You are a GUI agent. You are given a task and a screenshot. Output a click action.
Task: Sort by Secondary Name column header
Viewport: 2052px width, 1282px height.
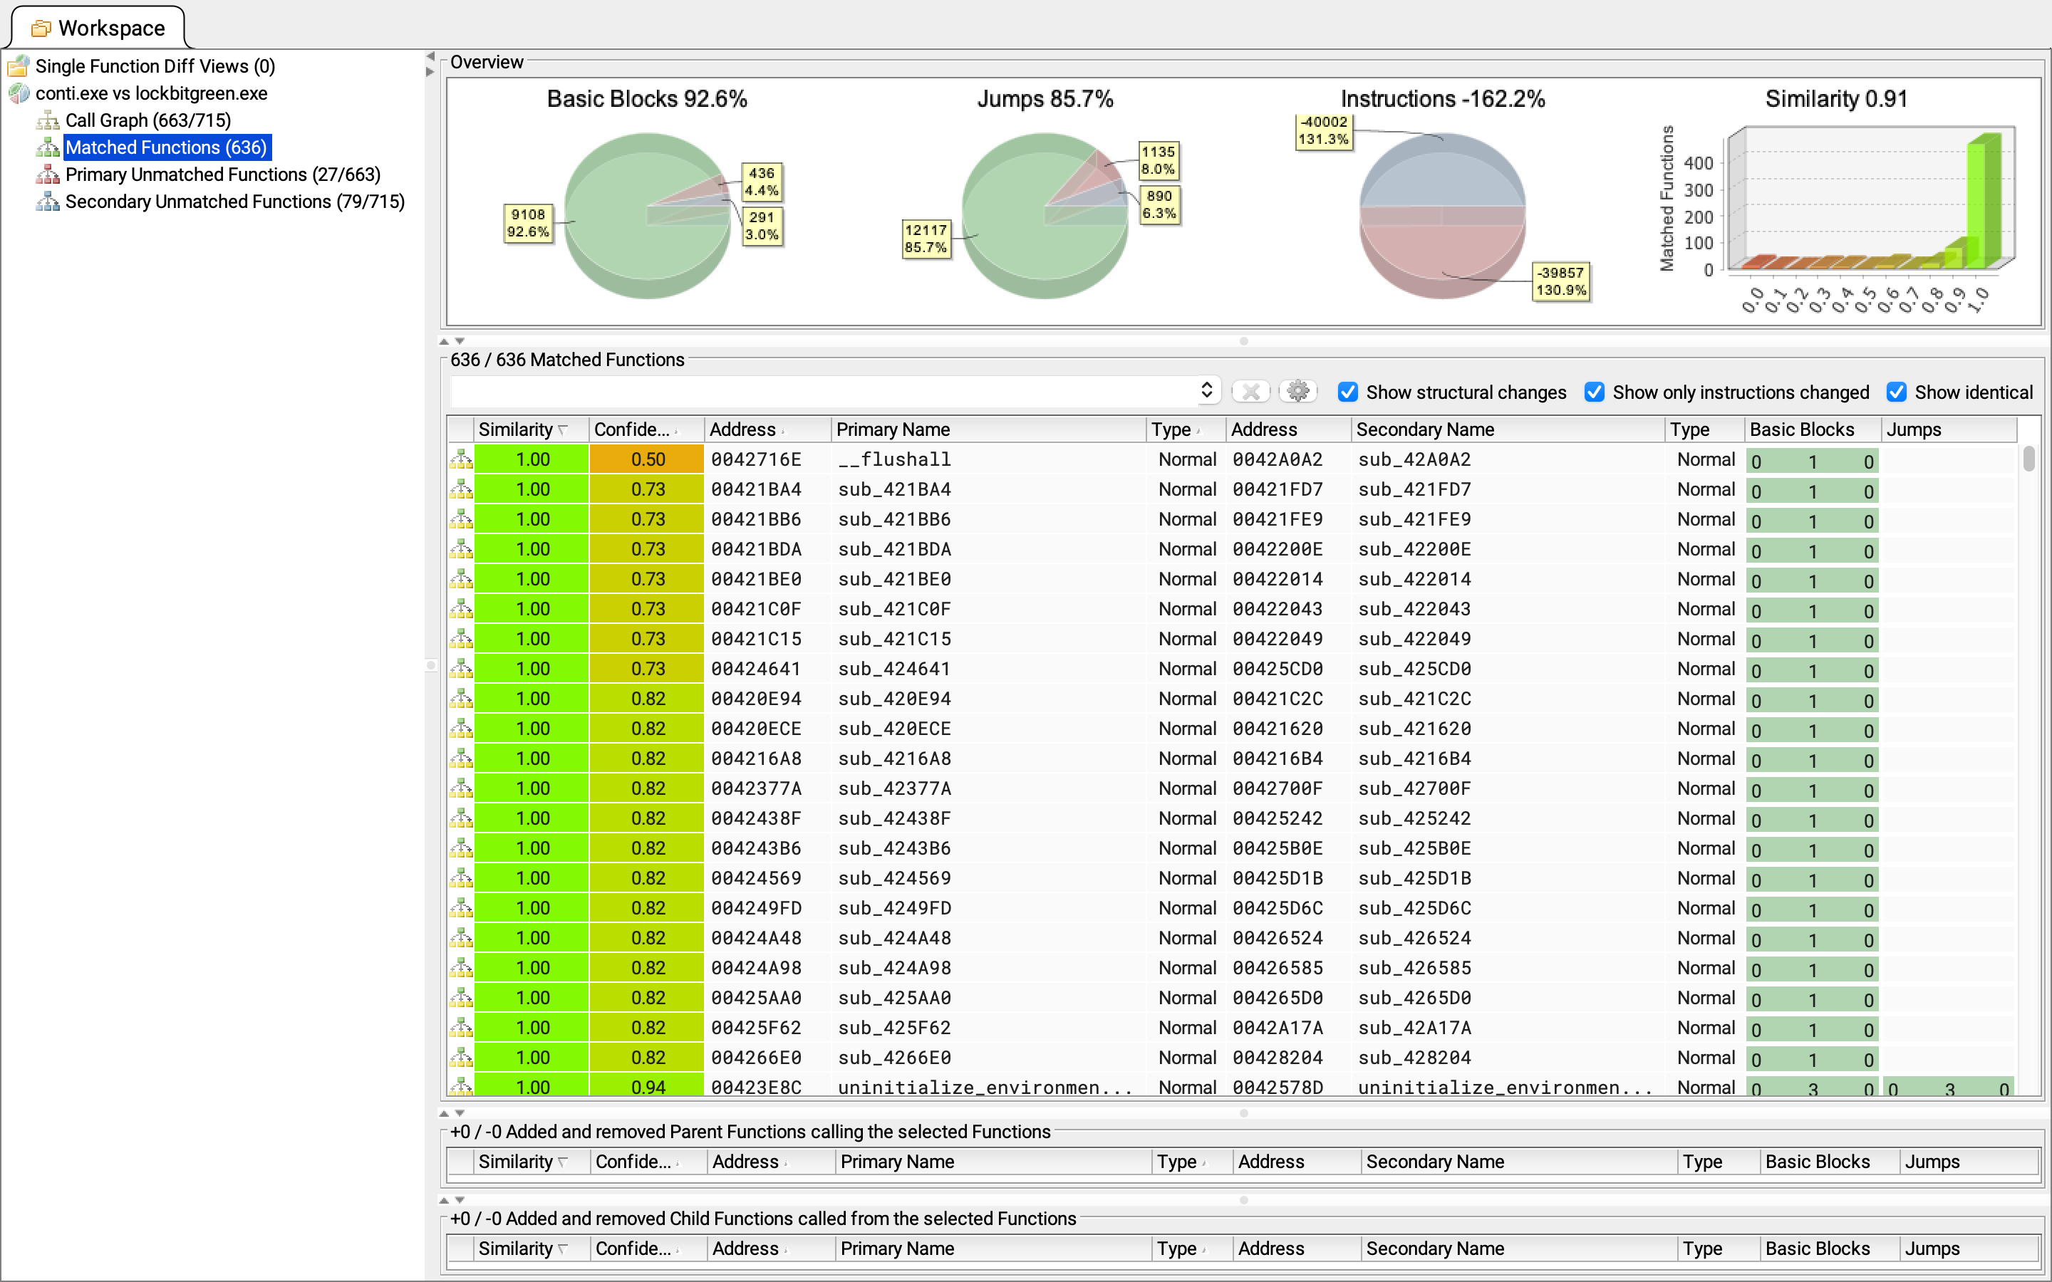click(x=1508, y=429)
